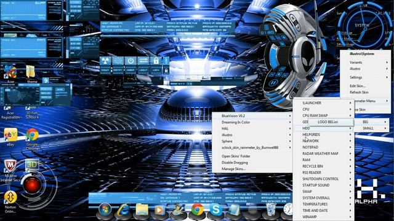Viewport: 394px width, 221px height.
Task: Open the Norton Online desktop shortcut
Action: click(x=10, y=202)
